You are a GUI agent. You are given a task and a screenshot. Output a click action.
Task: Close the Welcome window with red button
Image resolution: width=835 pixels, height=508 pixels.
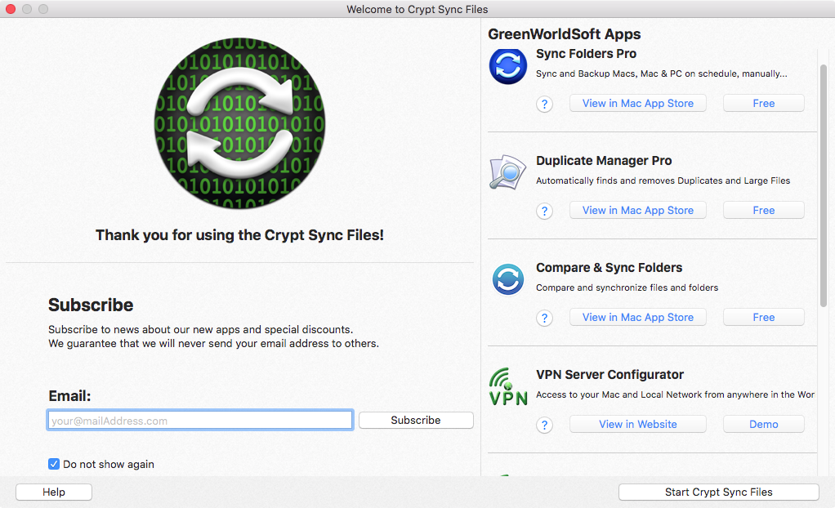(10, 9)
